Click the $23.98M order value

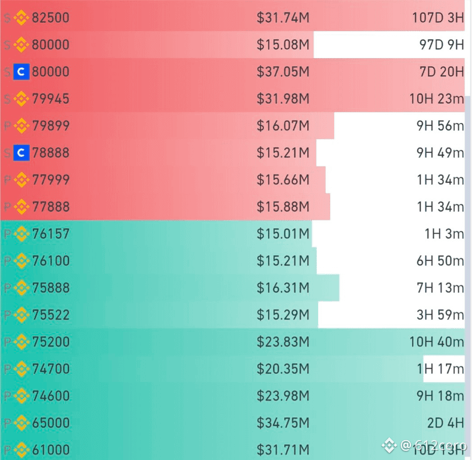pos(283,396)
